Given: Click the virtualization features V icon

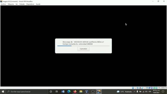Looking at the screenshot, I should pyautogui.click(x=152, y=88).
